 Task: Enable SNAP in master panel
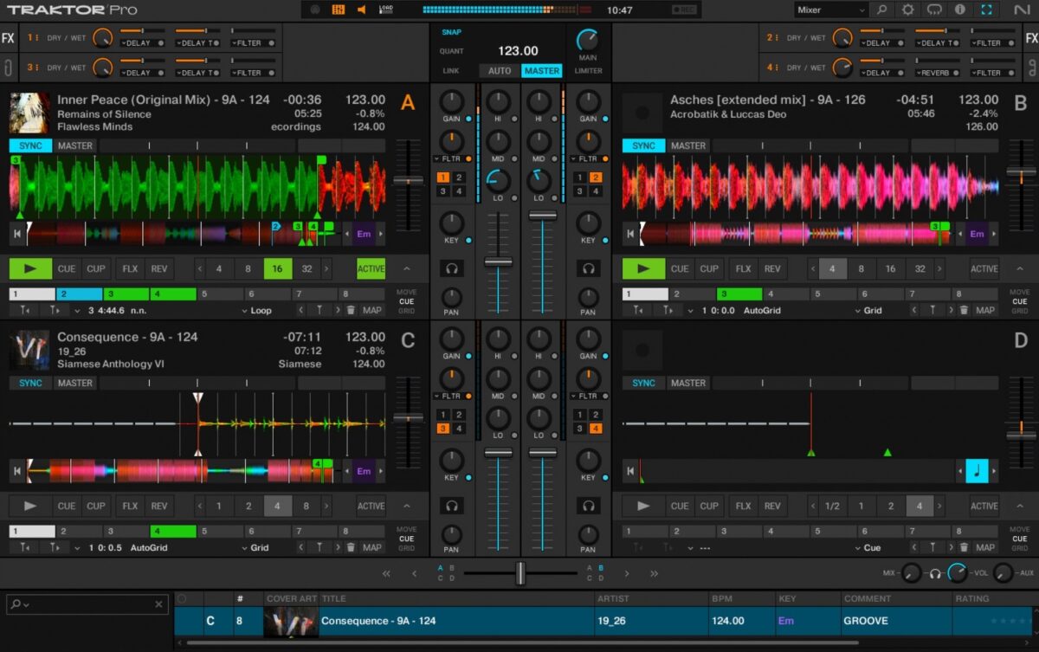tap(451, 32)
